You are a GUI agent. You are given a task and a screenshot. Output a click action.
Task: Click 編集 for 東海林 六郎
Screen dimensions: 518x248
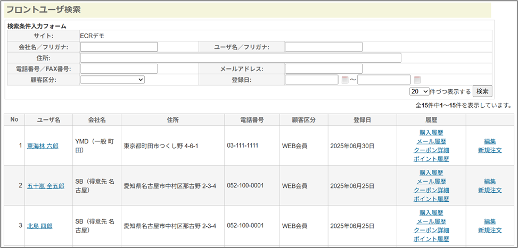click(490, 141)
